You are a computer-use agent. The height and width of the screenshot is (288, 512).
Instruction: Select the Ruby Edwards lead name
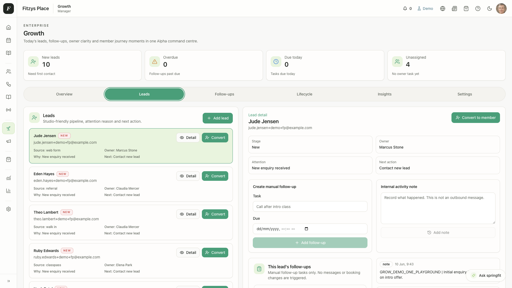pyautogui.click(x=46, y=251)
